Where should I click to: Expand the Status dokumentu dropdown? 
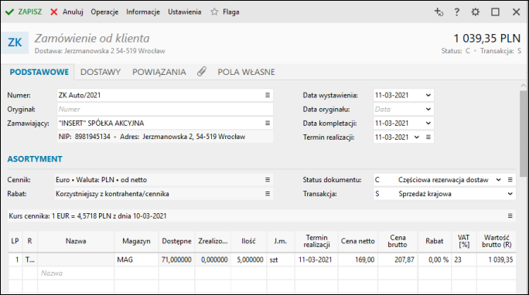coord(498,180)
